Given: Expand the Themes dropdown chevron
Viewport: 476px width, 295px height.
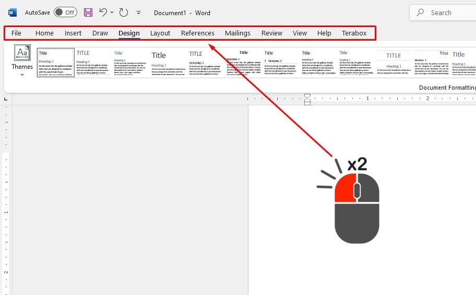Looking at the screenshot, I should click(x=22, y=75).
